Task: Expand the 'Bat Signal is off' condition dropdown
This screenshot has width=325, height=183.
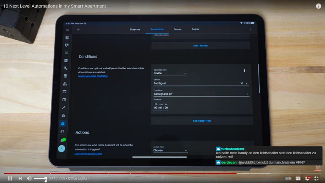Action: 201,94
